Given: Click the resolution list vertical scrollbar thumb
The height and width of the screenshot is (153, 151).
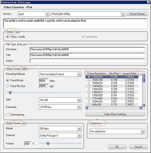Looking at the screenshot, I should click(x=144, y=80).
